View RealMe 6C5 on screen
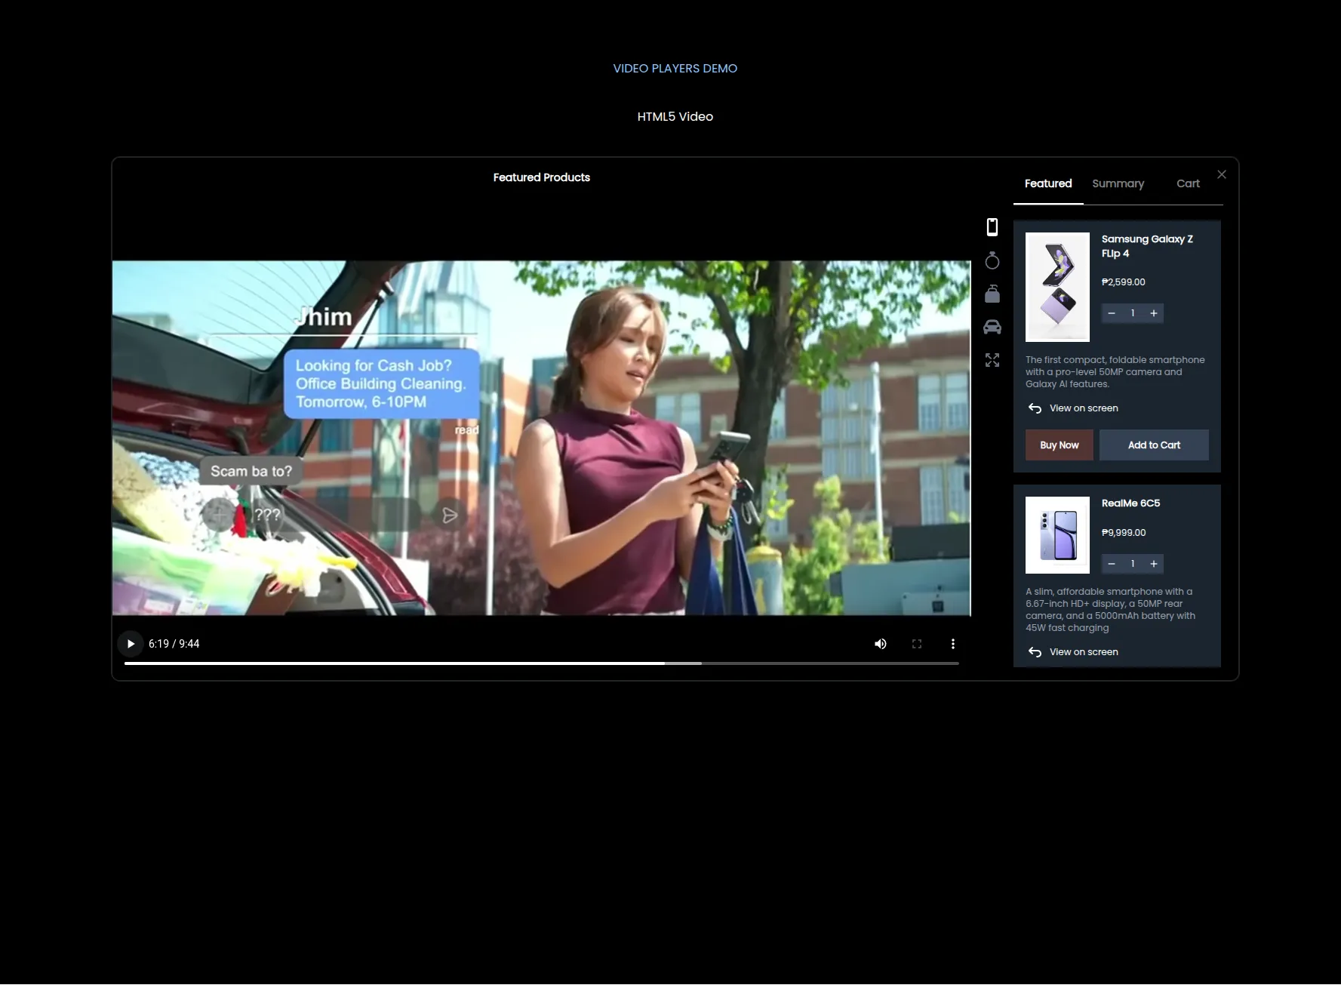Viewport: 1341px width, 985px height. tap(1073, 652)
